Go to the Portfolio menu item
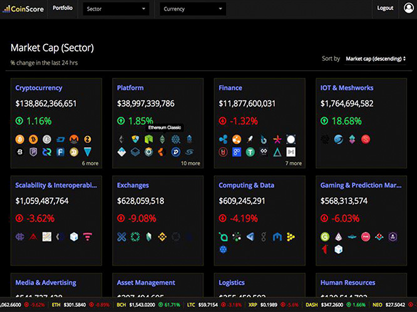This screenshot has height=312, width=417. [x=63, y=8]
